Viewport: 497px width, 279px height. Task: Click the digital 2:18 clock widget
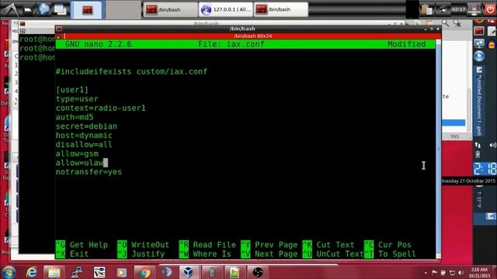point(485,169)
